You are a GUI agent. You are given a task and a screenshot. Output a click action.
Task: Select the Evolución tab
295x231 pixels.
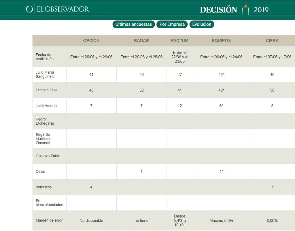pyautogui.click(x=202, y=25)
